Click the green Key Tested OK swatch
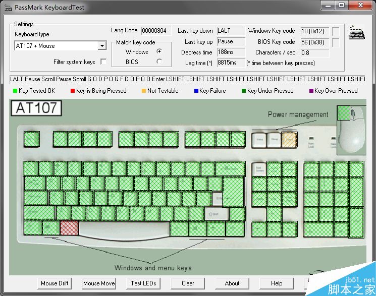The width and height of the screenshot is (376, 296). coord(15,91)
